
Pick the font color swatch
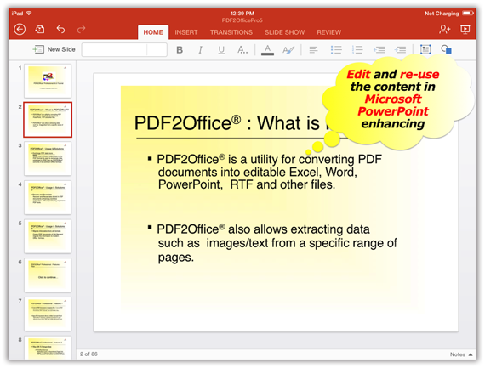pos(267,50)
